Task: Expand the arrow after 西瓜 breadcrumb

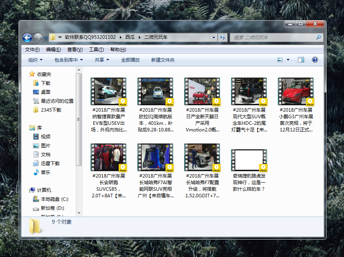Action: click(140, 37)
